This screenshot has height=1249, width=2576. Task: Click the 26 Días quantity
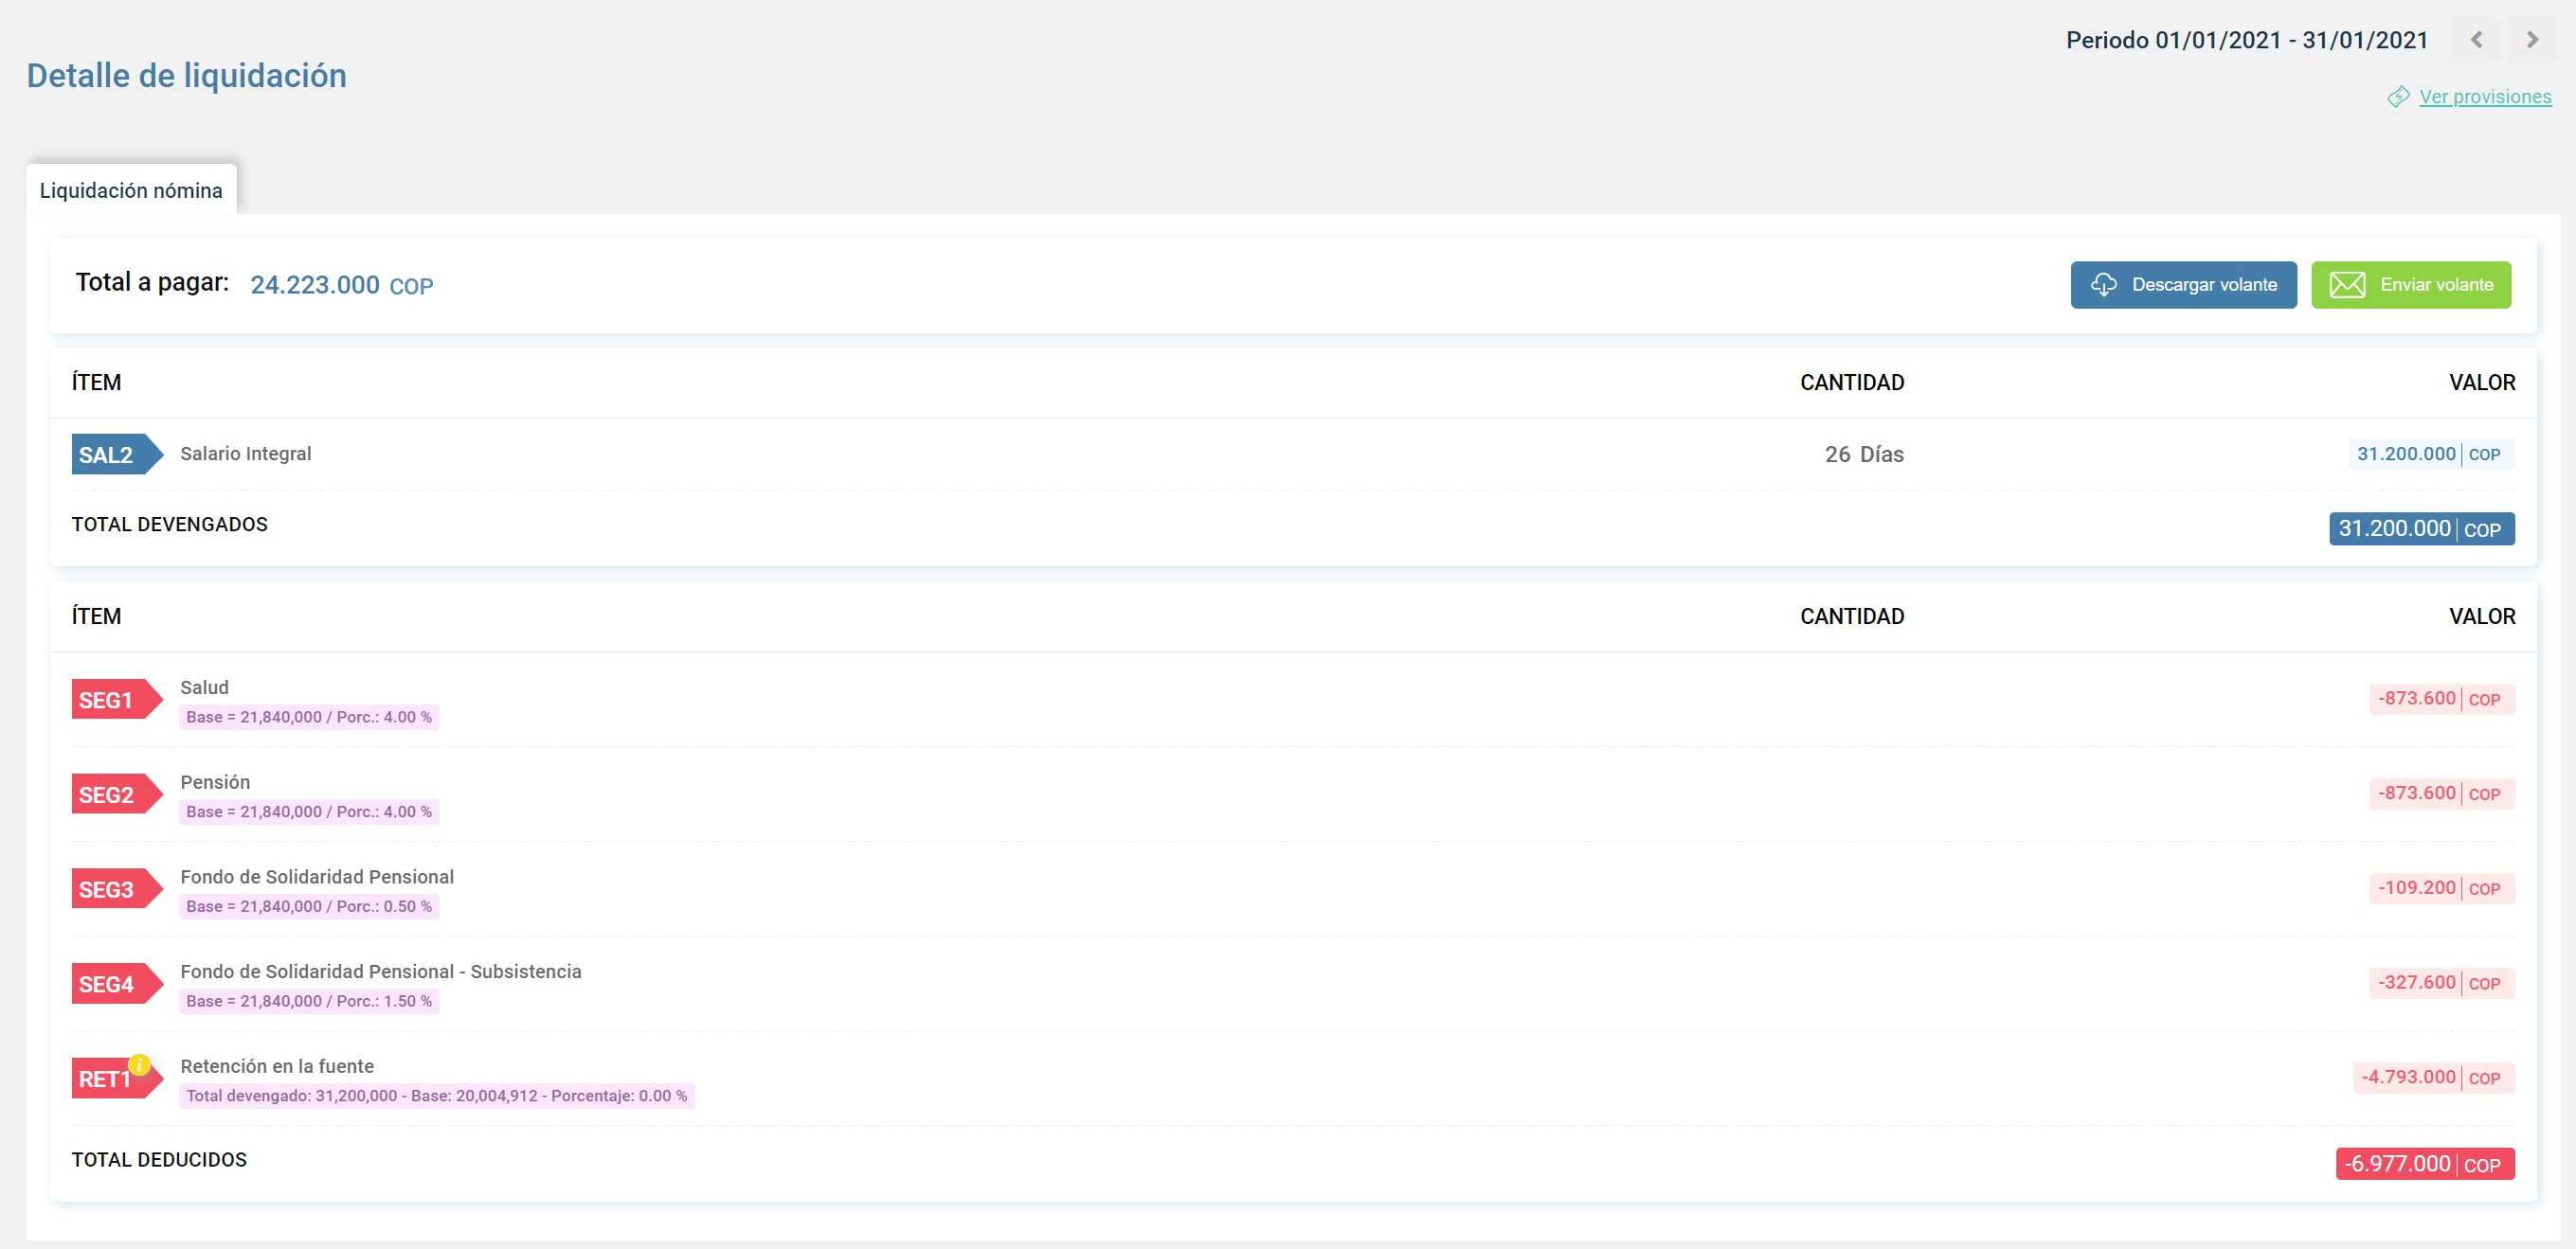pyautogui.click(x=1864, y=455)
